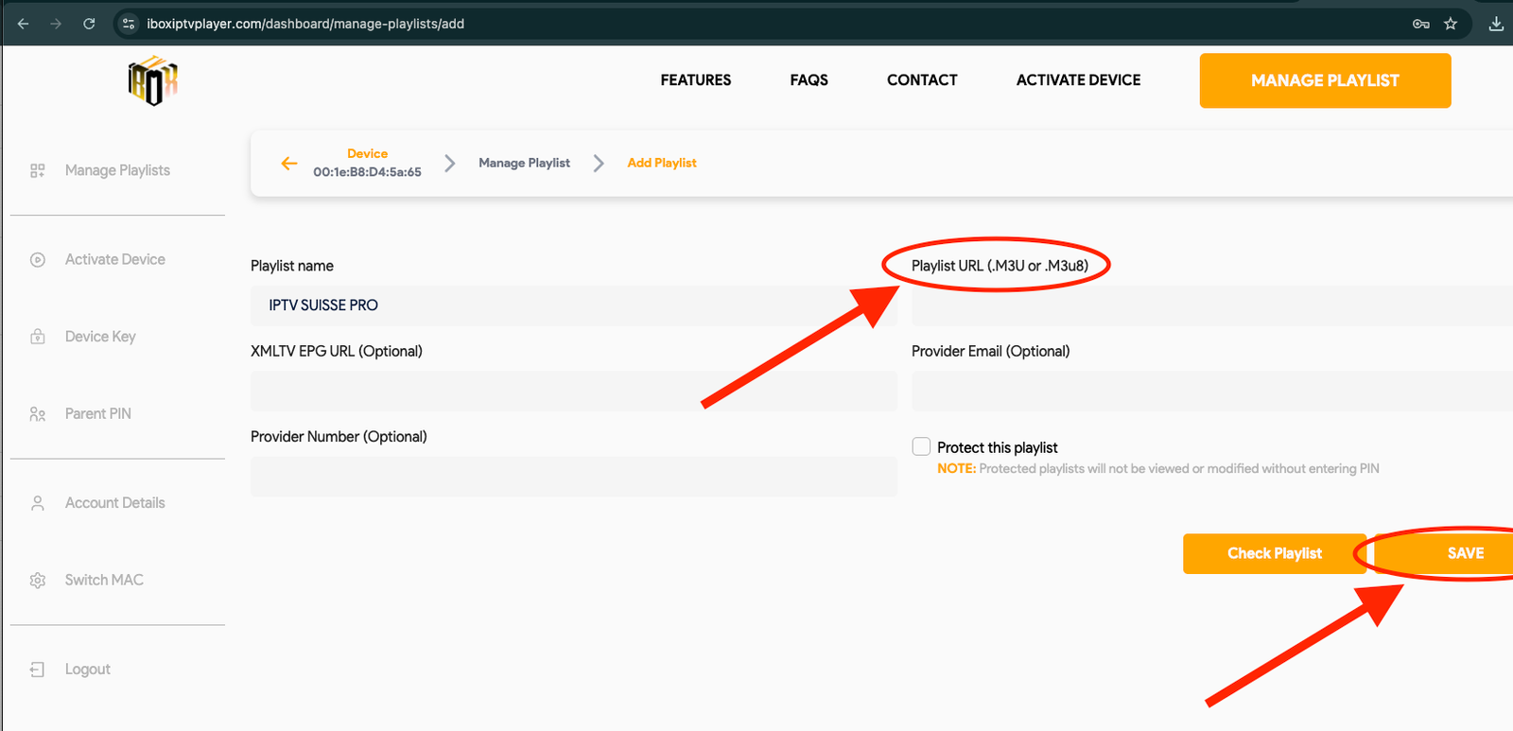Reload the page in the browser
Viewport: 1513px width, 731px height.
tap(89, 24)
